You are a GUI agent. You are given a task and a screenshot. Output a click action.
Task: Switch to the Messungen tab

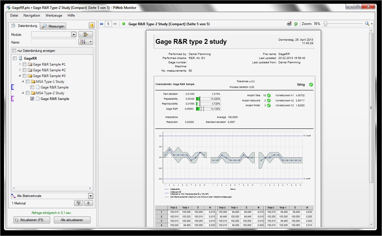(x=53, y=26)
